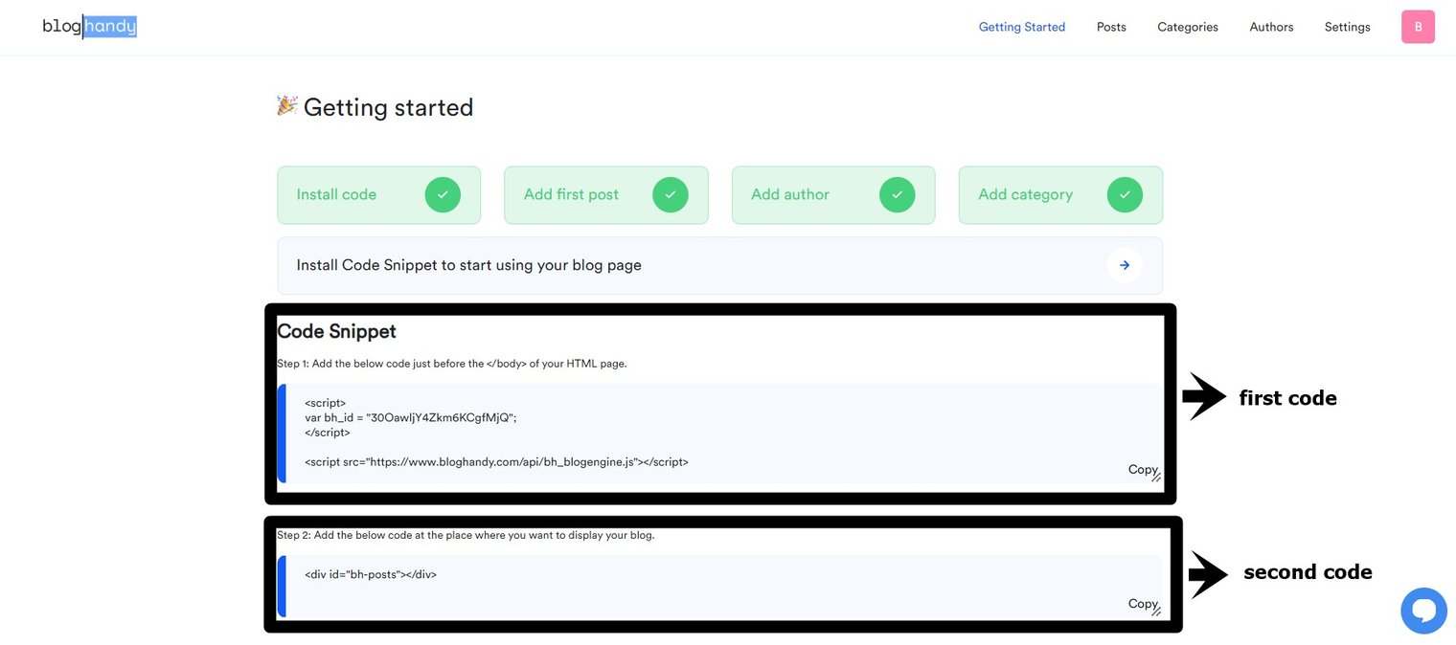Click the Step 2 instruction text
The height and width of the screenshot is (645, 1456).
click(x=466, y=535)
